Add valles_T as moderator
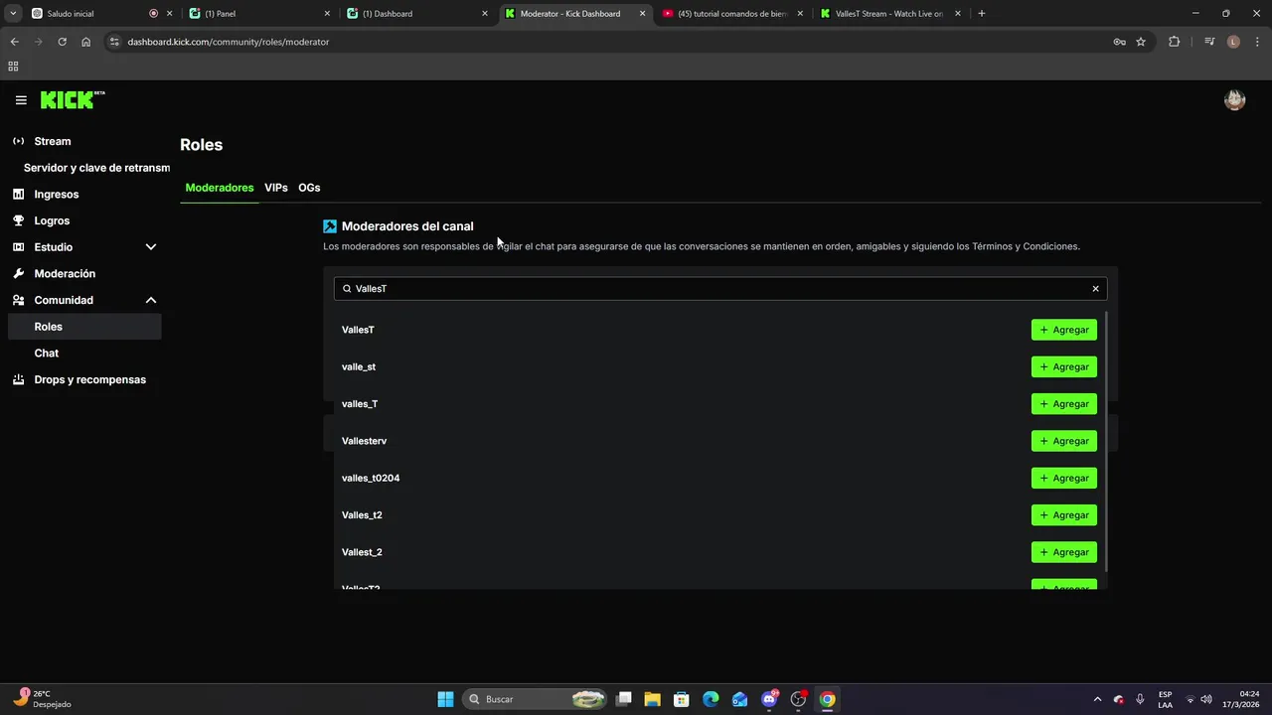The image size is (1272, 715). tap(1064, 404)
